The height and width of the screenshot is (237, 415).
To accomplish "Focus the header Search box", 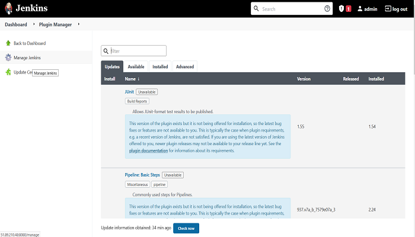I will [292, 9].
